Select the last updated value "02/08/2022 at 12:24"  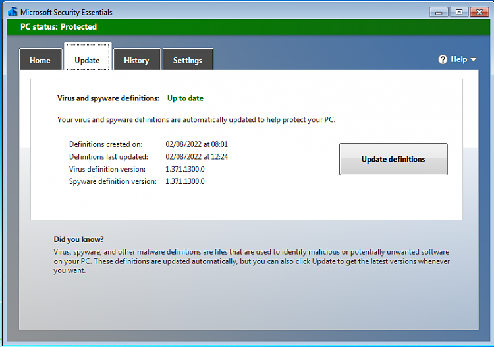[196, 157]
